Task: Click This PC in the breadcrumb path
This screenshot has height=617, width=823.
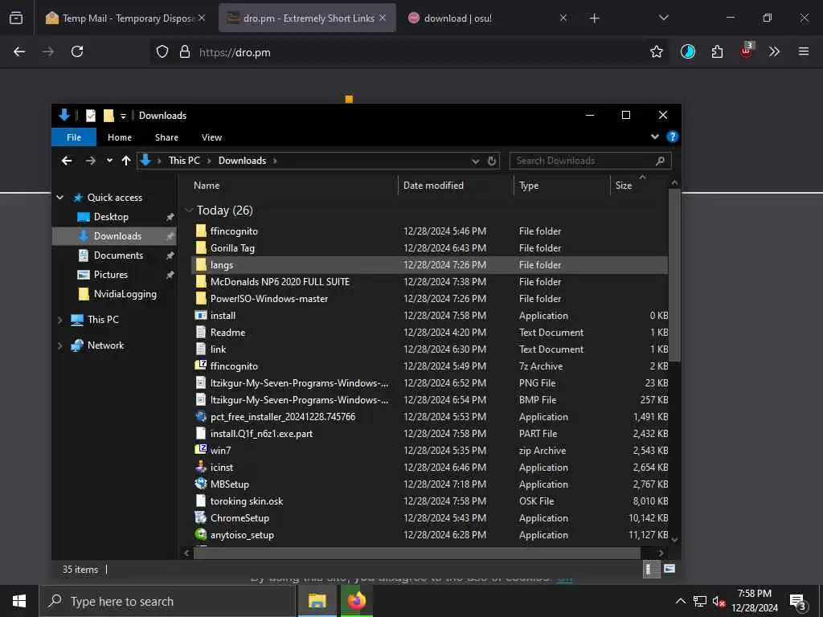Action: pos(184,161)
